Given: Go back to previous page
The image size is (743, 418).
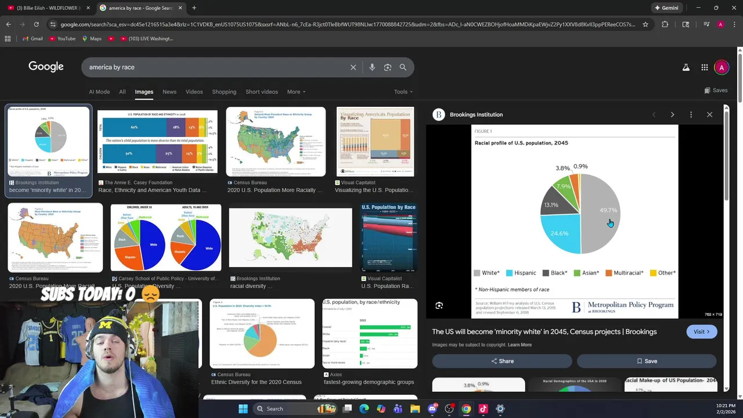Looking at the screenshot, I should coord(8,24).
